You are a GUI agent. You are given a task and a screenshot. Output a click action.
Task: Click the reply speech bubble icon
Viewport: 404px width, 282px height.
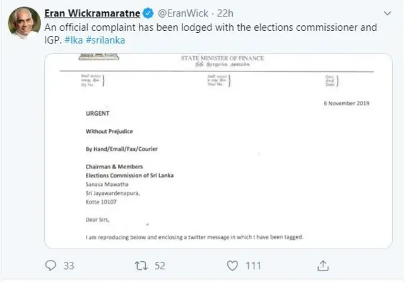(51, 265)
